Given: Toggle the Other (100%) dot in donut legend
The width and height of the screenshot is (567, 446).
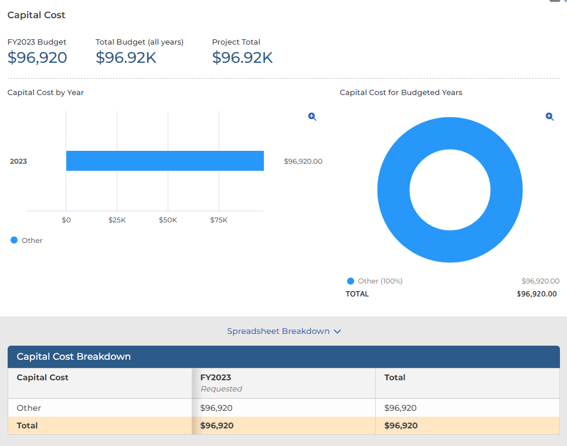Looking at the screenshot, I should click(351, 281).
